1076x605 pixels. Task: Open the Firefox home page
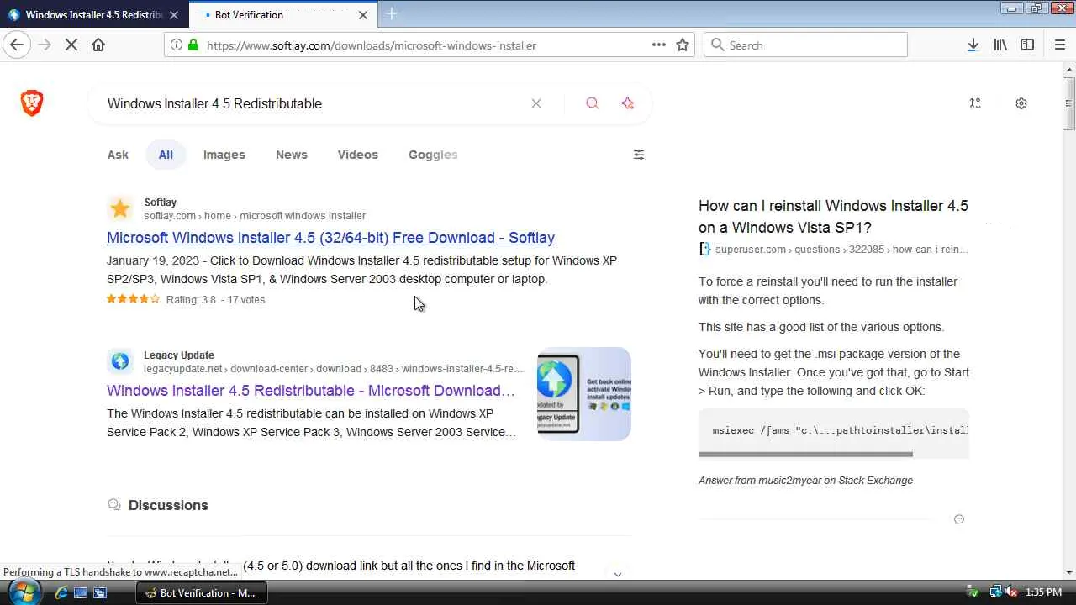(x=98, y=45)
